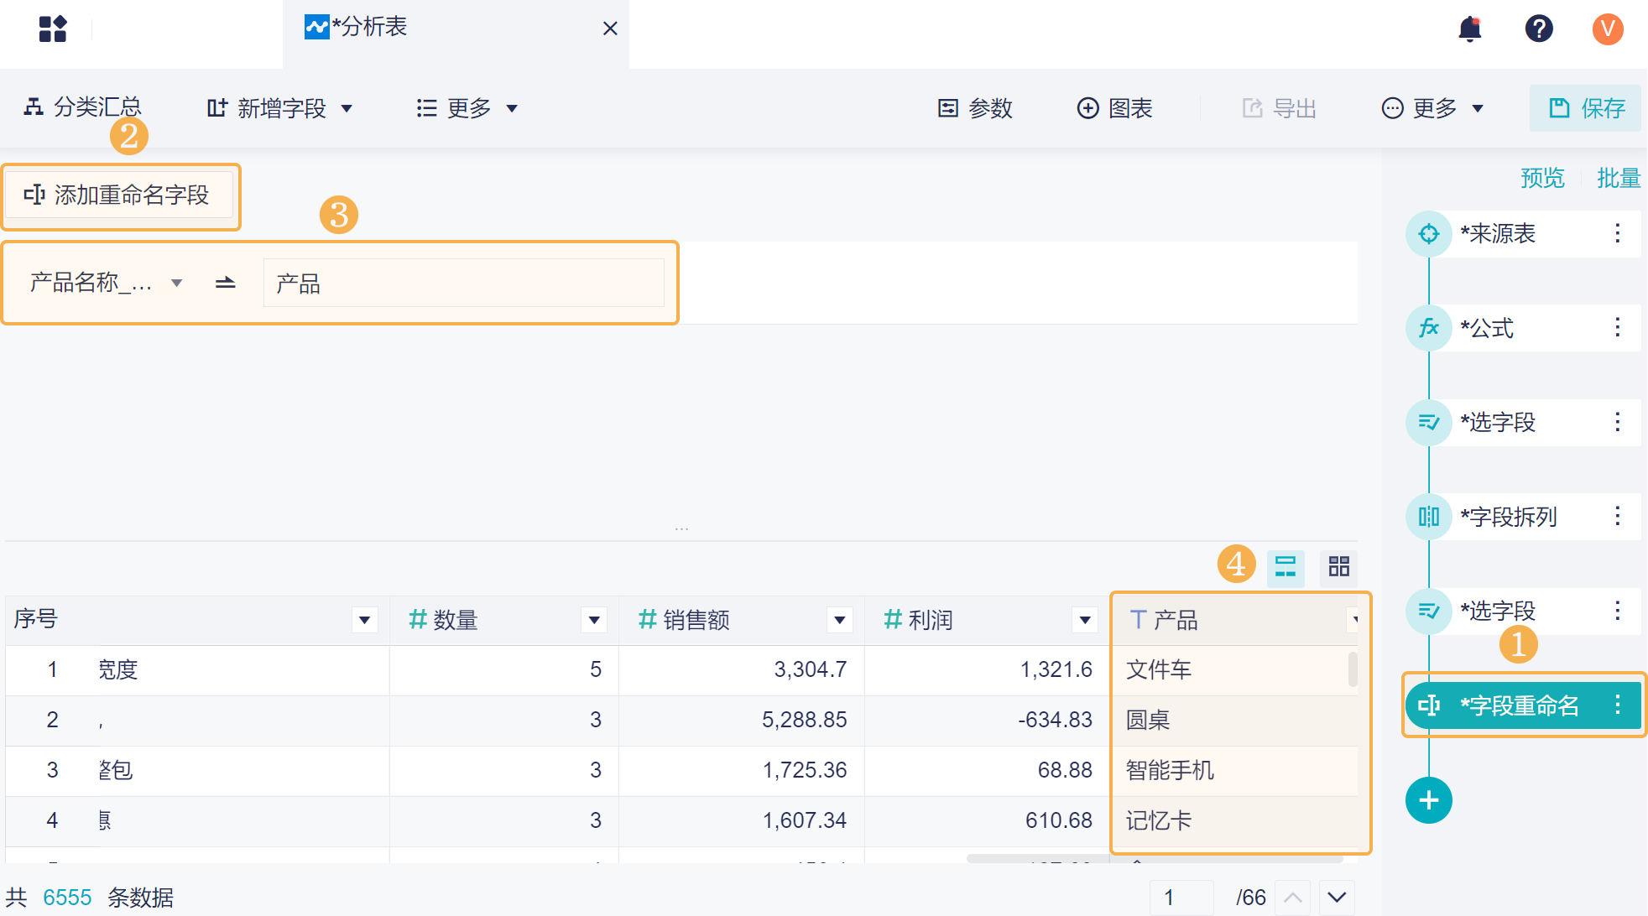Open the more options dots beside 字段重命名
Image resolution: width=1648 pixels, height=916 pixels.
[x=1618, y=705]
